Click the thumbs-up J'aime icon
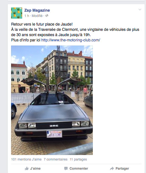The image size is (146, 173). pyautogui.click(x=27, y=169)
